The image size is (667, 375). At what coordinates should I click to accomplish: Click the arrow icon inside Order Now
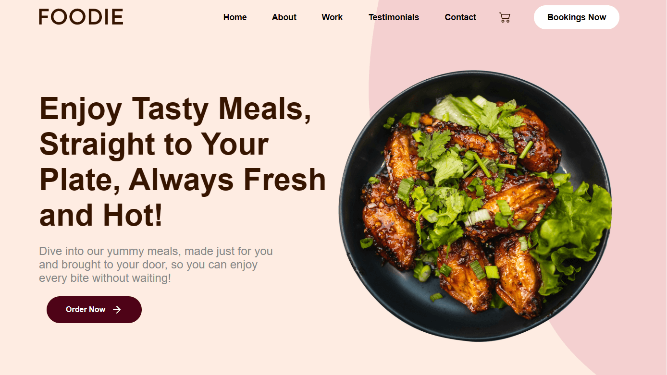(117, 310)
